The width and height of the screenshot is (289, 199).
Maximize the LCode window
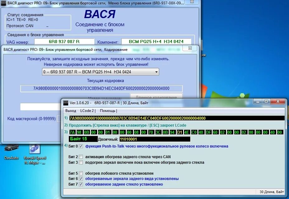point(266,101)
